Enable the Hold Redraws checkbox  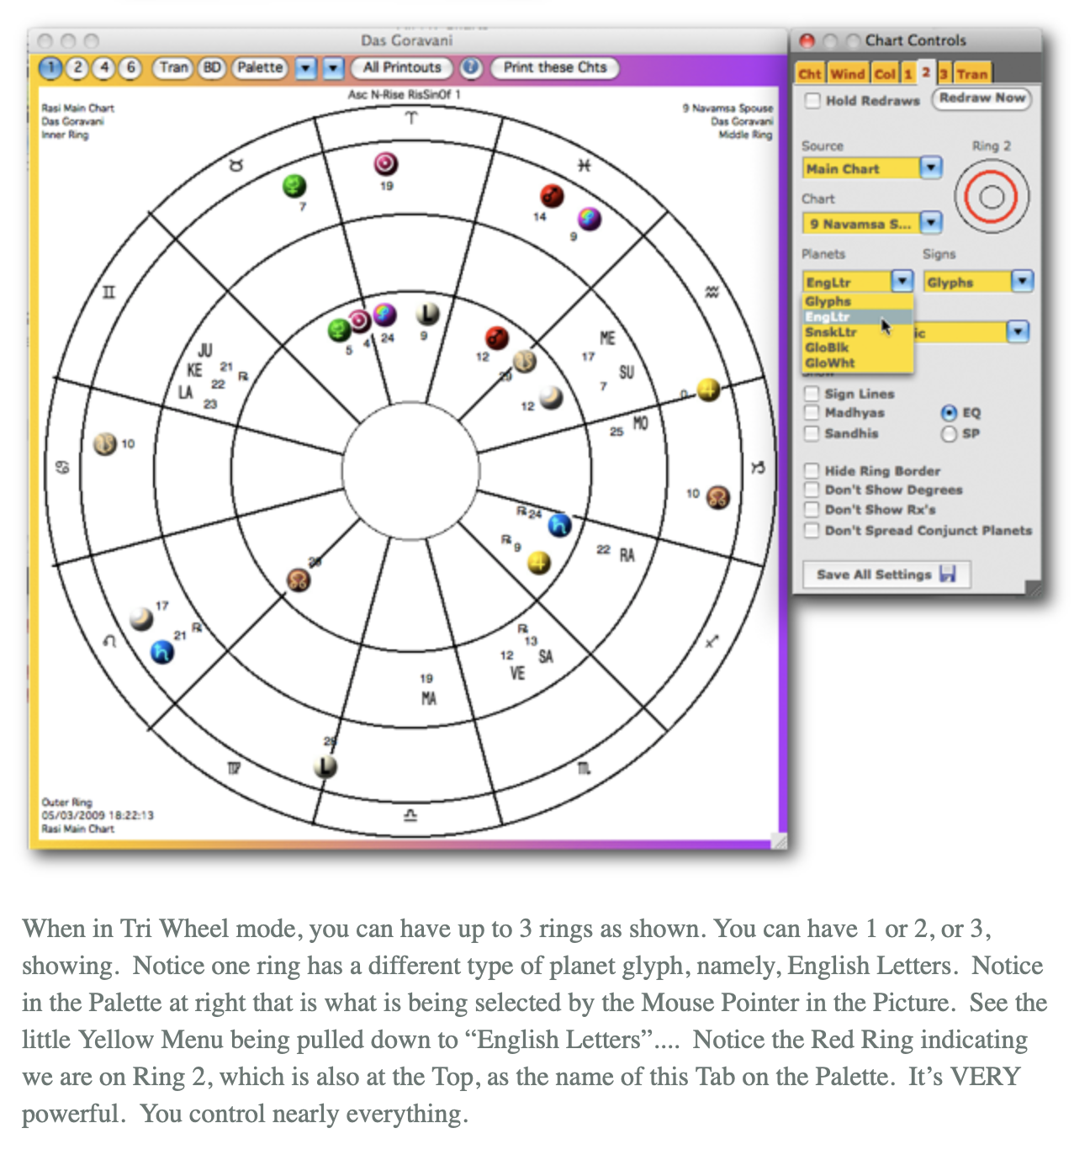(x=812, y=101)
